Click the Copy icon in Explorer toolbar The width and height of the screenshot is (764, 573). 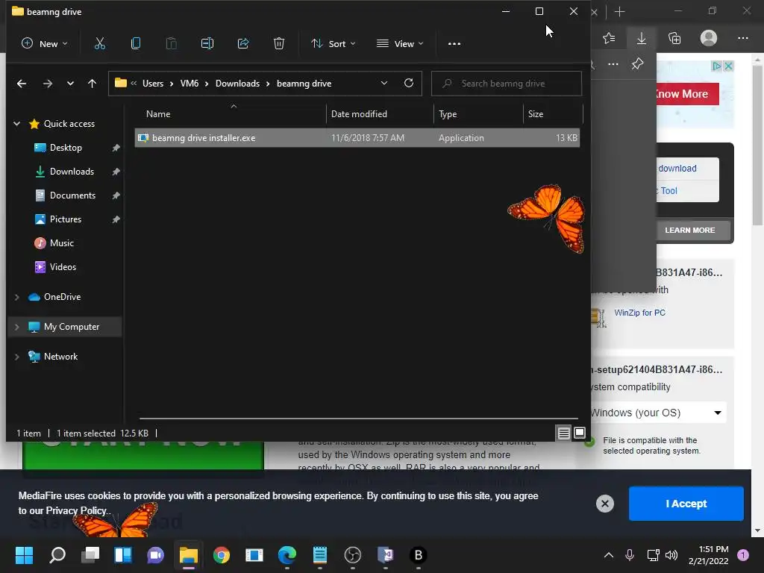click(136, 43)
